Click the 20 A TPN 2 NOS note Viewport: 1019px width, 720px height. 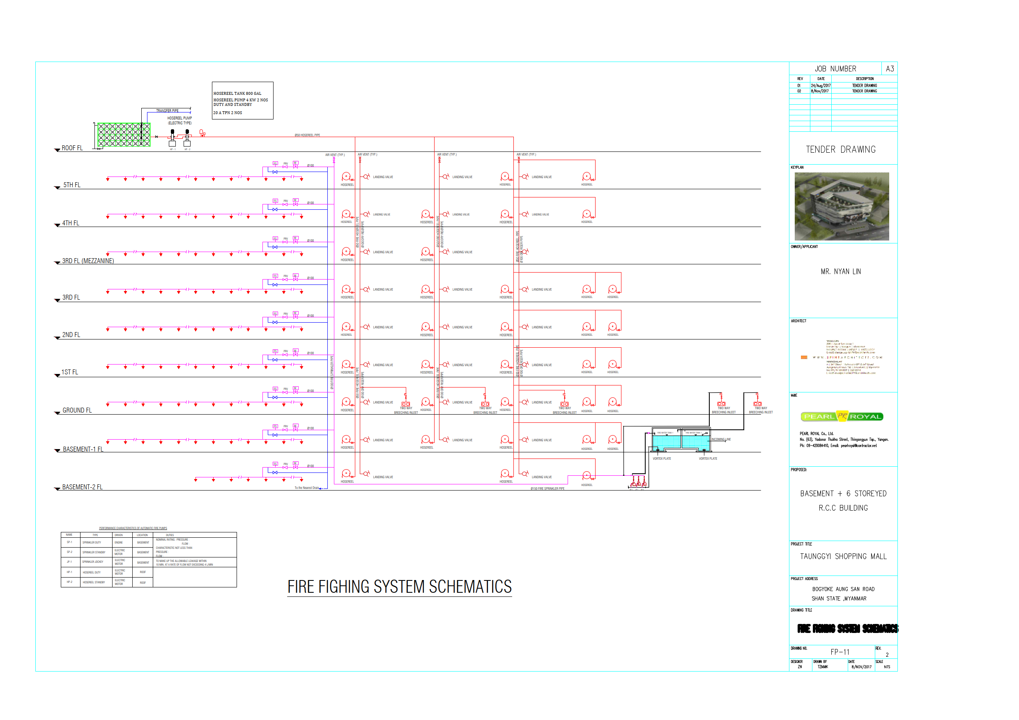point(228,113)
